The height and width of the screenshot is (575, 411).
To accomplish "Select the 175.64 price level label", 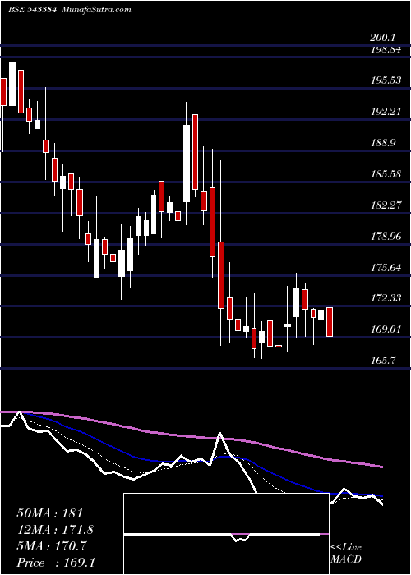I will (x=386, y=267).
